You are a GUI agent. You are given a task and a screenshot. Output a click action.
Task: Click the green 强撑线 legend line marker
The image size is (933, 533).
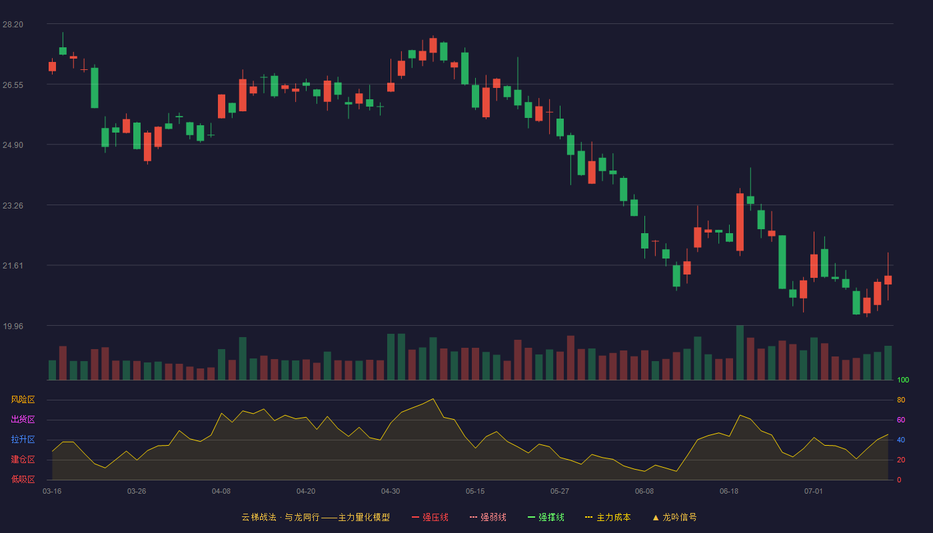pos(531,517)
